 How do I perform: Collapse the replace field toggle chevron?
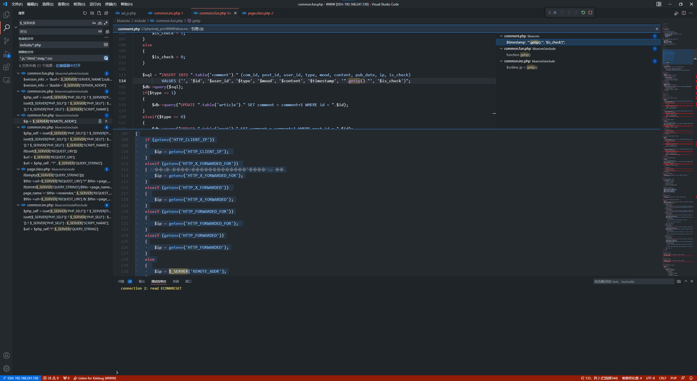(16, 27)
